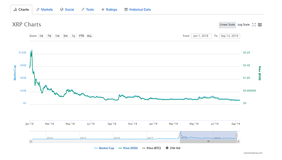Toggle fullscreen chart view icon
The image size is (282, 160).
point(254,25)
